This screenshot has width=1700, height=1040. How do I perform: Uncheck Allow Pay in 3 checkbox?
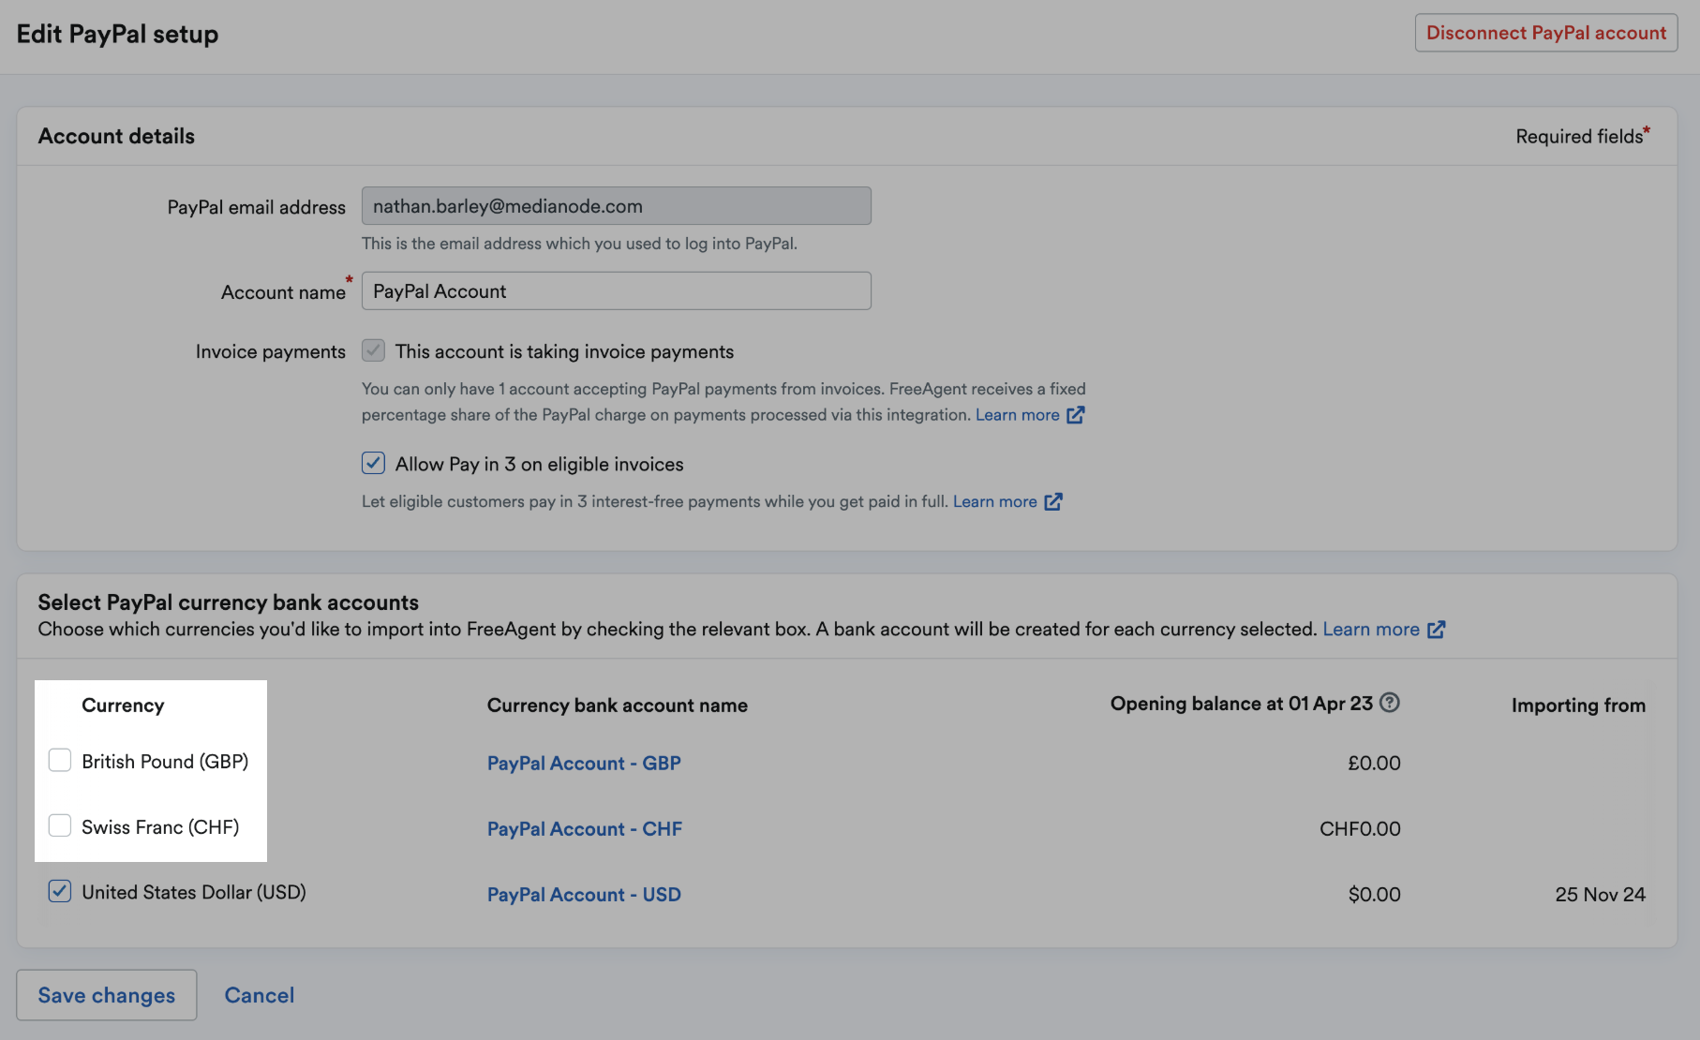pos(373,463)
